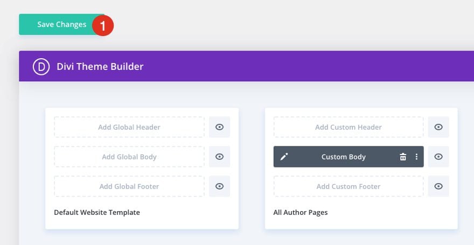The width and height of the screenshot is (474, 245).
Task: Add a Custom Footer
Action: click(348, 186)
